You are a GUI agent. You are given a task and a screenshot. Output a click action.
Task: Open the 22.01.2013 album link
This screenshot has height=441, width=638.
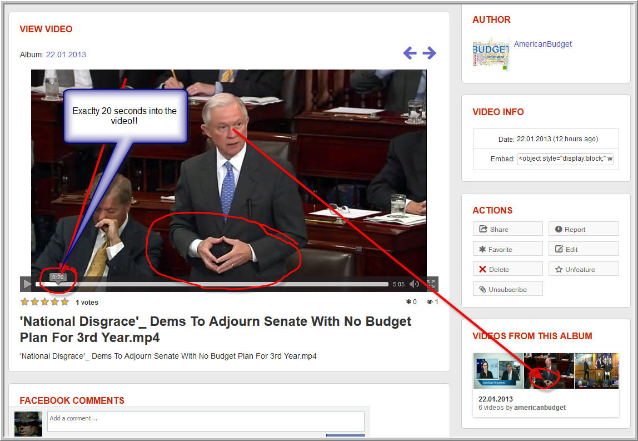tap(66, 54)
